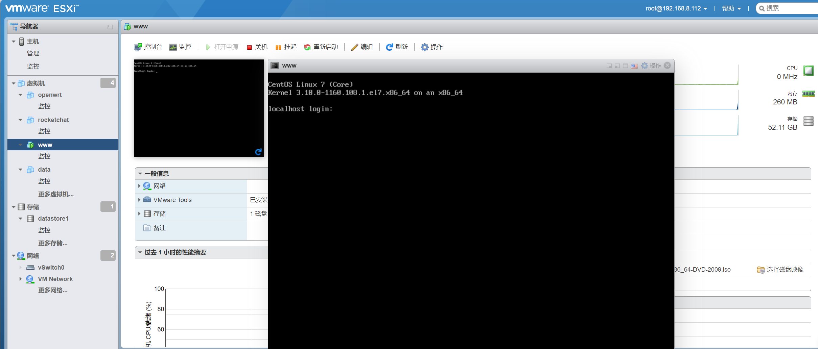
Task: Click the rocketchat virtual machine icon
Action: coord(30,120)
